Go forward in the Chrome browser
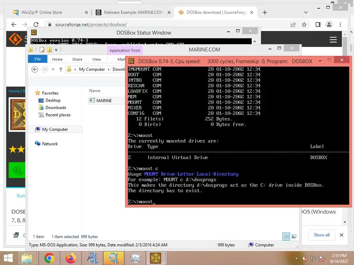The image size is (354, 265). click(x=25, y=24)
